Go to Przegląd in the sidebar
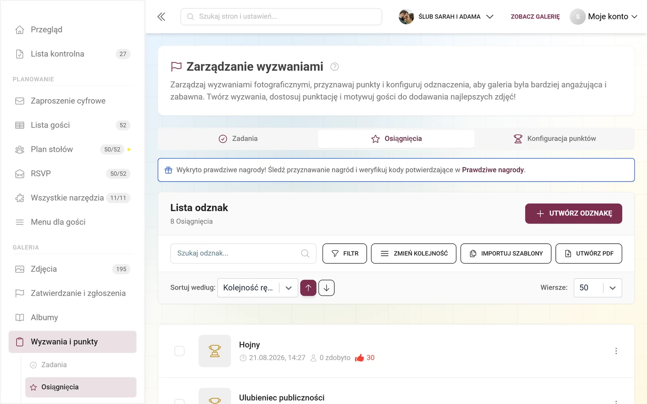This screenshot has height=404, width=647. point(72,30)
